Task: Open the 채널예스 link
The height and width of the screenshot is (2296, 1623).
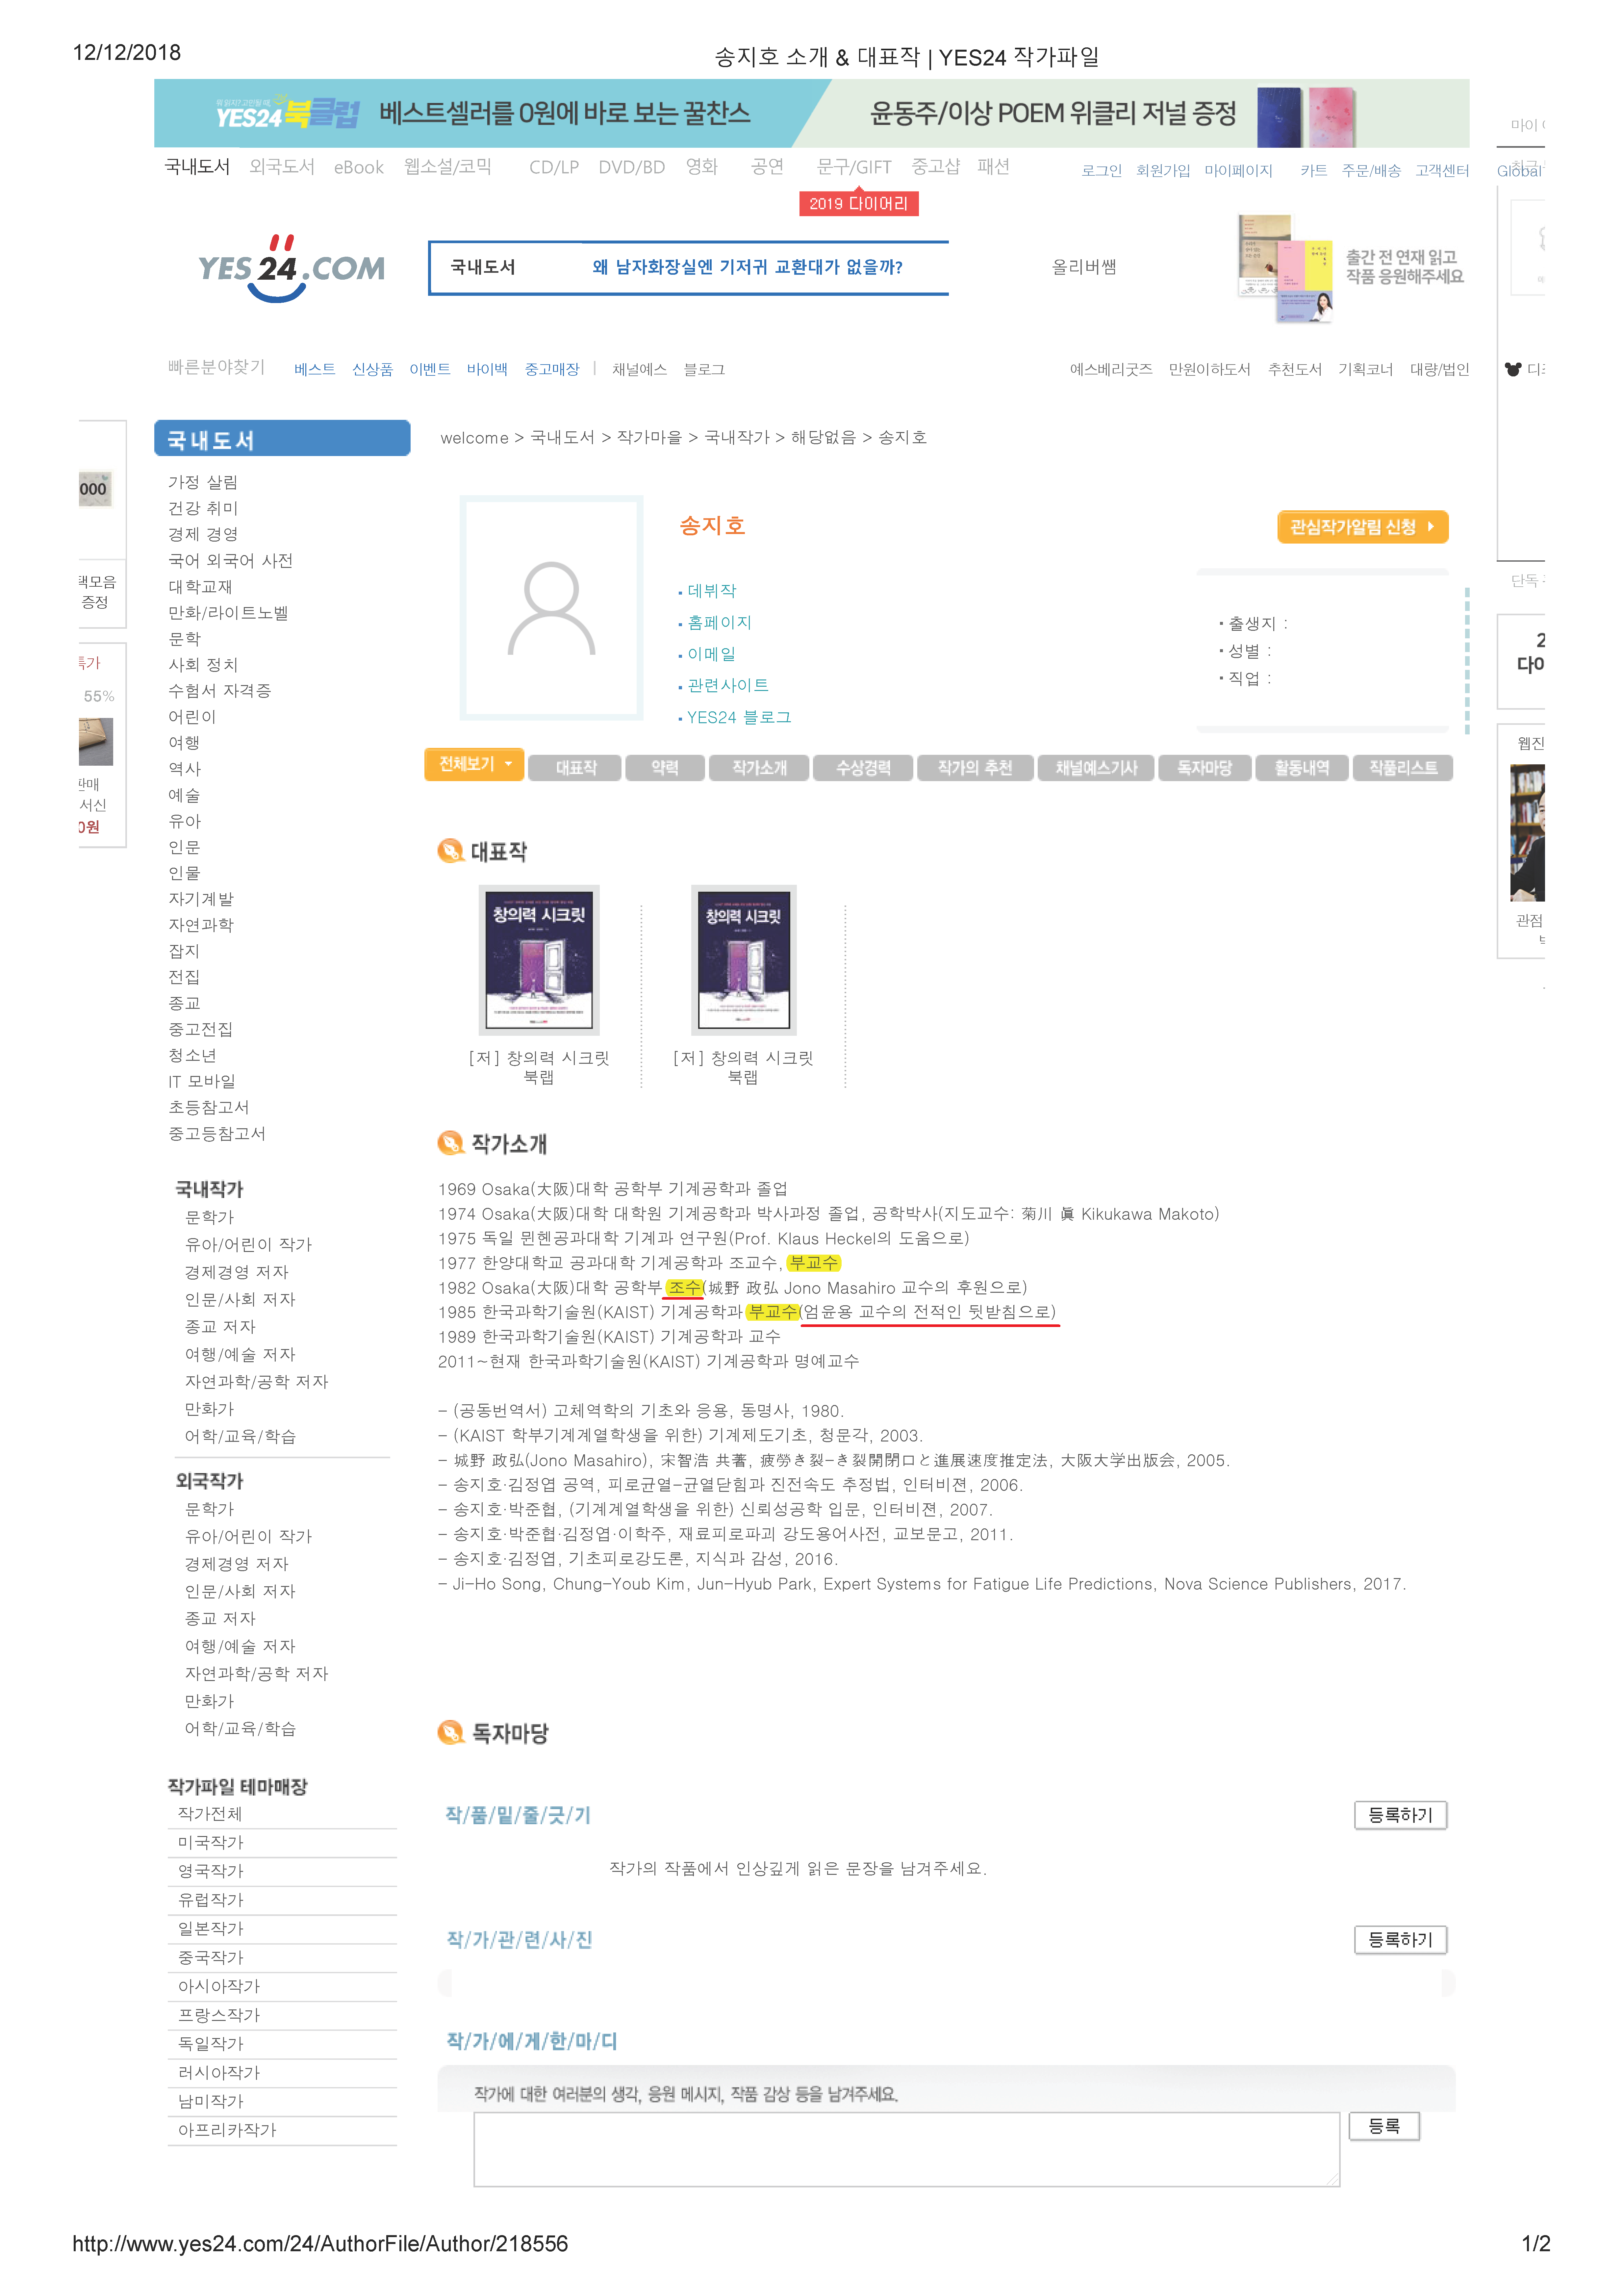Action: coord(639,370)
